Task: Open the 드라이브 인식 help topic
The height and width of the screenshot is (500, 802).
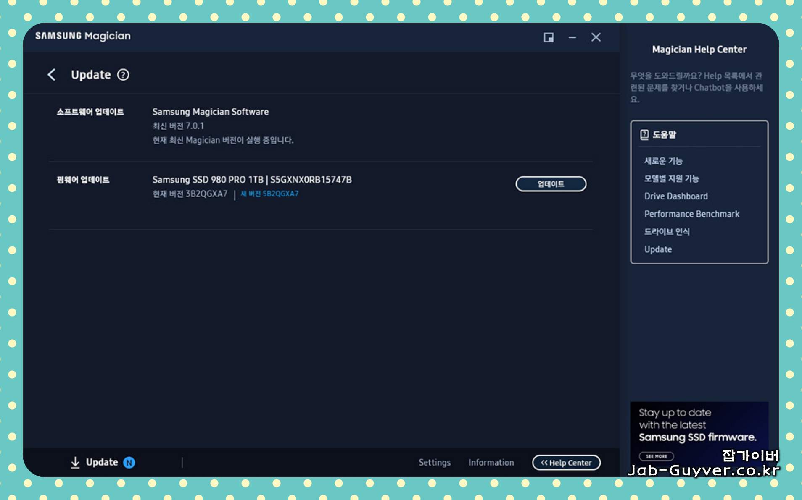Action: pos(667,231)
